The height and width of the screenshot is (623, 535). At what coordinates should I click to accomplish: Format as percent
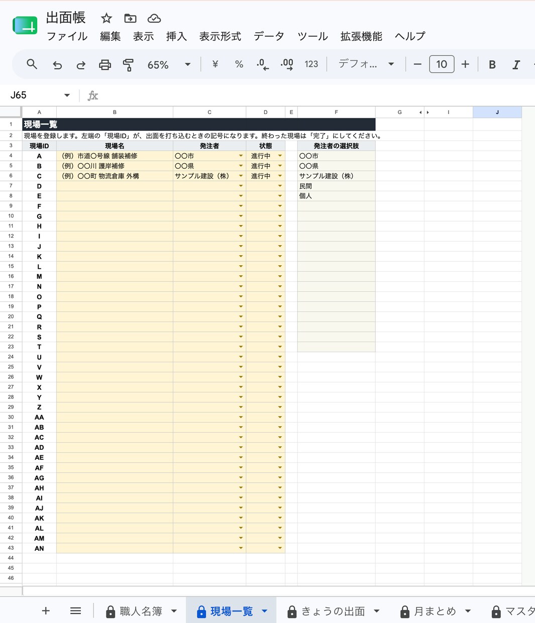(x=239, y=64)
